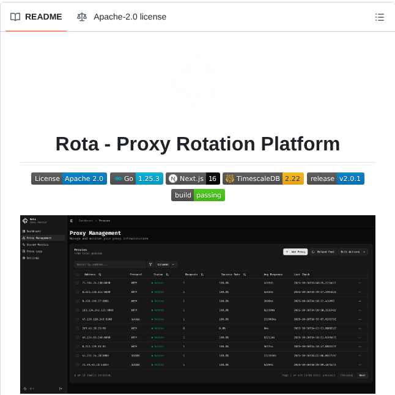
Task: Click the Search by address field
Action: point(110,264)
